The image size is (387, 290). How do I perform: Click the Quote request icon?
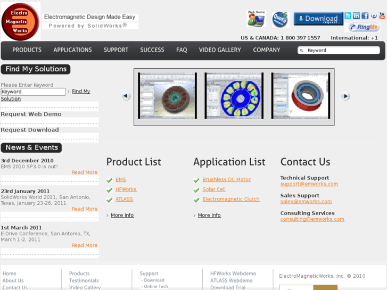pyautogui.click(x=281, y=19)
